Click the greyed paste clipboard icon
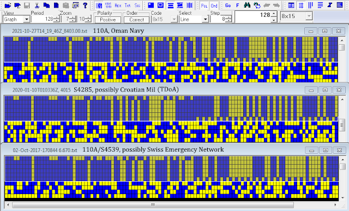349x211 pixels. tap(65, 5)
